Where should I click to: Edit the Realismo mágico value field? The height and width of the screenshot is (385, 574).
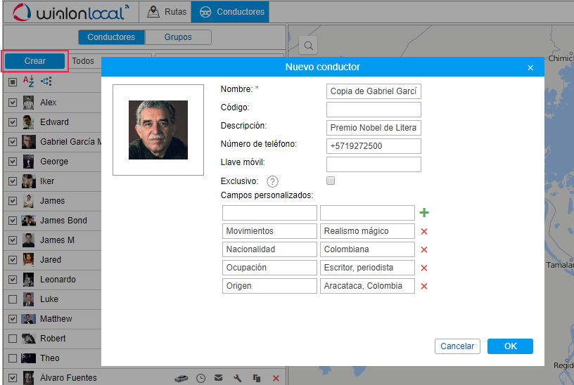coord(367,231)
